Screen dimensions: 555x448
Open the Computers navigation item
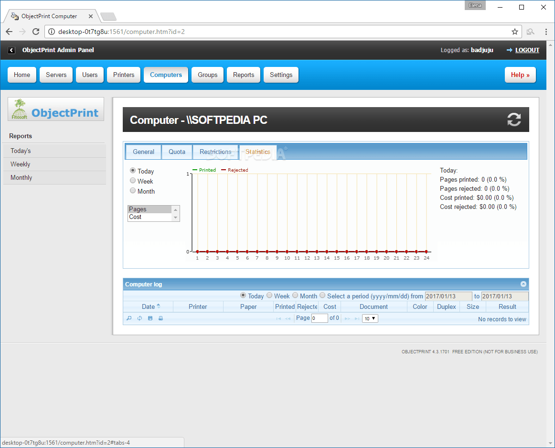[x=166, y=75]
